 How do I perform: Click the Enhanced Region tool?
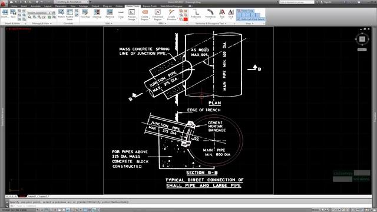tap(158, 14)
